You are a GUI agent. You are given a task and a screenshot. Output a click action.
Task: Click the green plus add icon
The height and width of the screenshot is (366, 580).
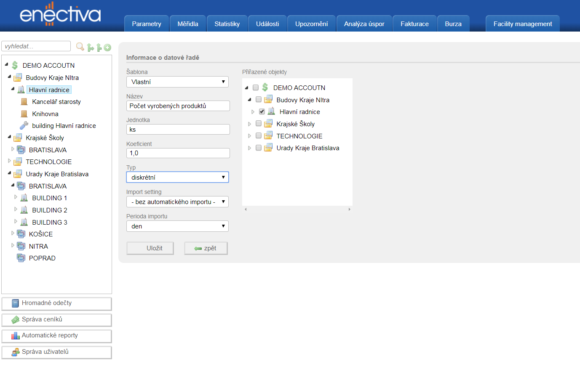tap(107, 48)
